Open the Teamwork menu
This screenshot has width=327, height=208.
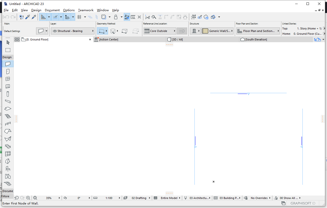click(86, 10)
